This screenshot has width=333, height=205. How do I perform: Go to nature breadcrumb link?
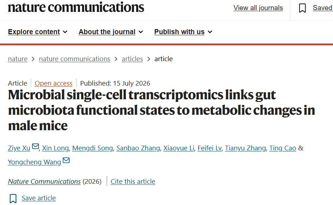[18, 59]
